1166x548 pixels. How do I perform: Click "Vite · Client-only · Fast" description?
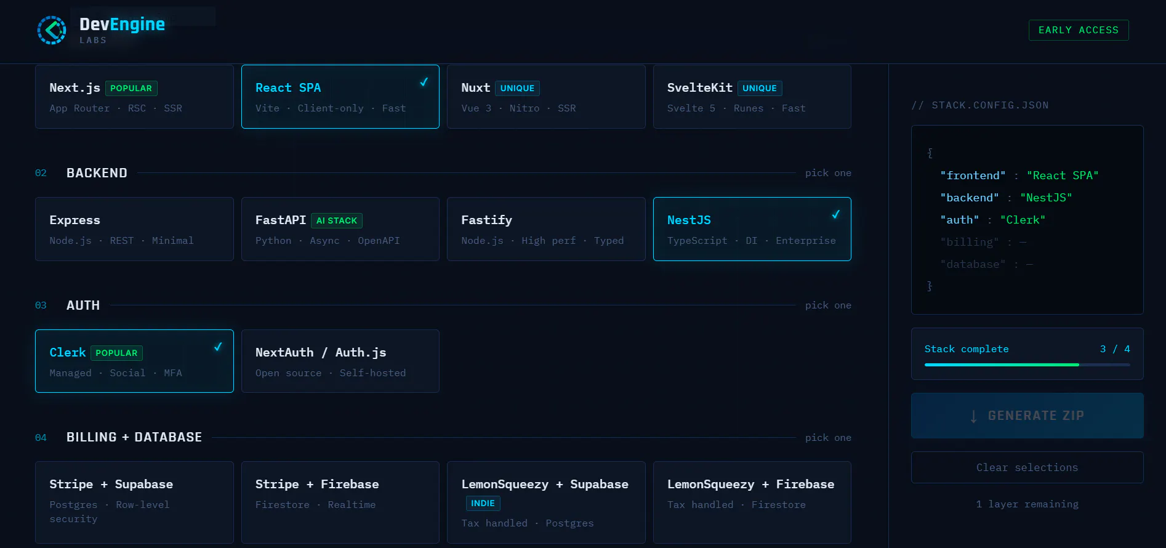tap(331, 108)
